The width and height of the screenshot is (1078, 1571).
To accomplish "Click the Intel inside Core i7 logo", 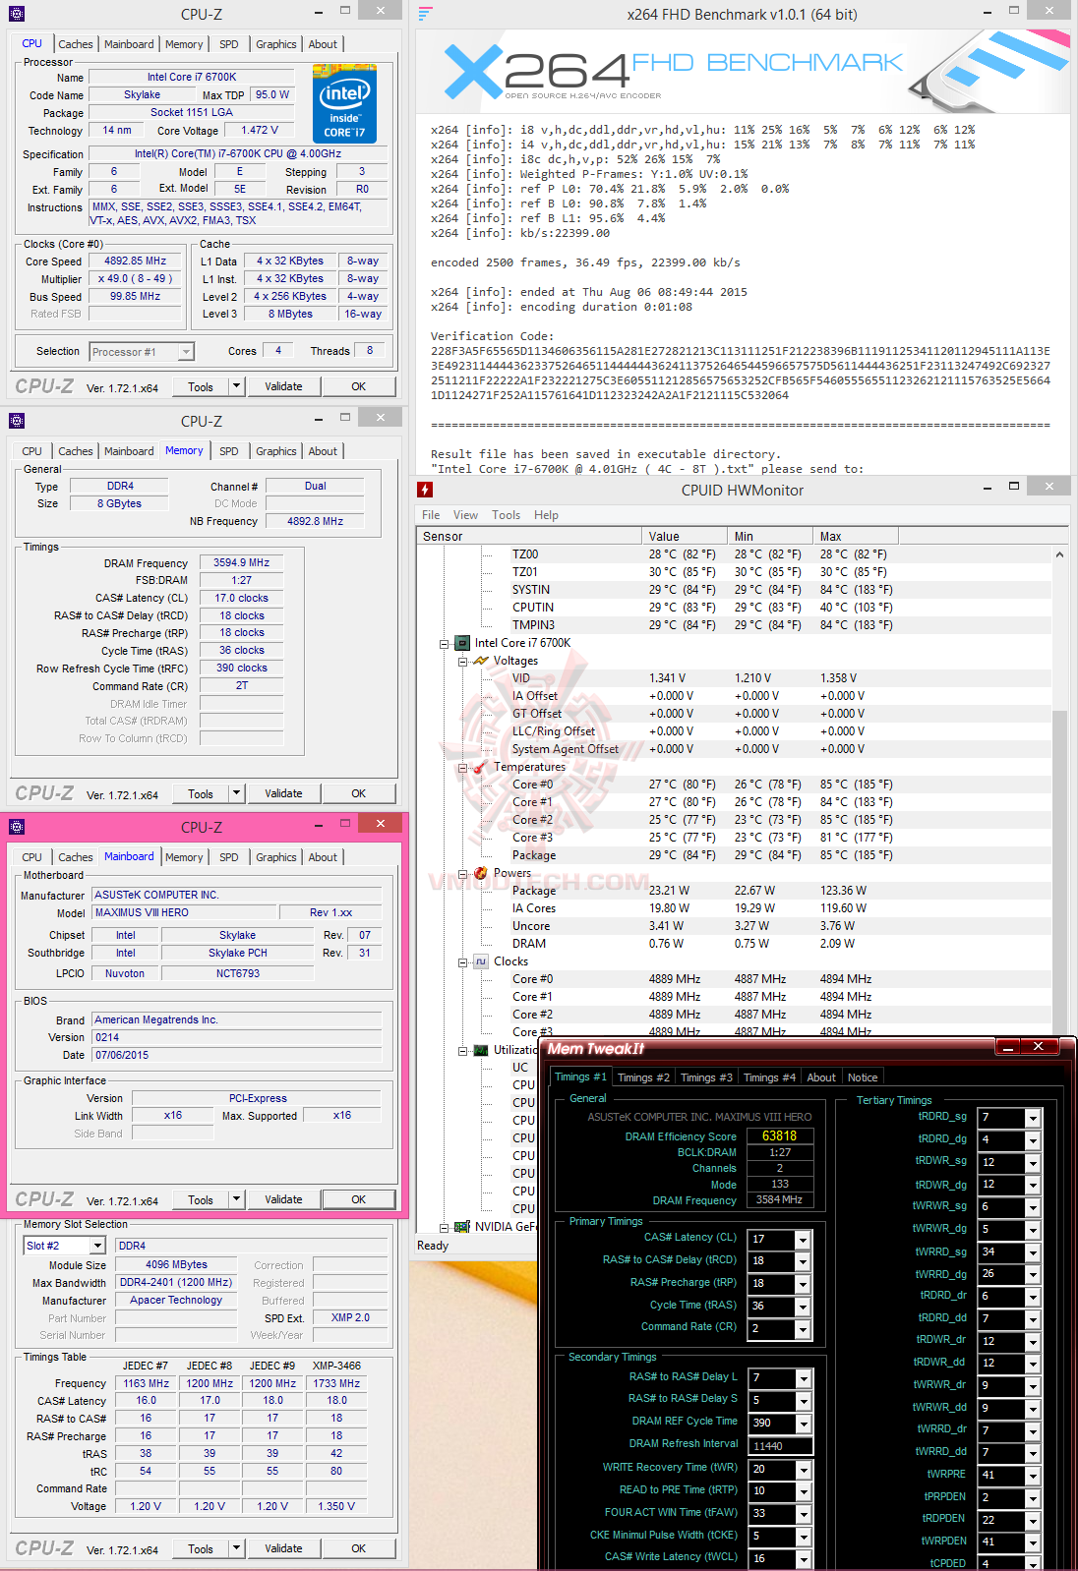I will [344, 103].
